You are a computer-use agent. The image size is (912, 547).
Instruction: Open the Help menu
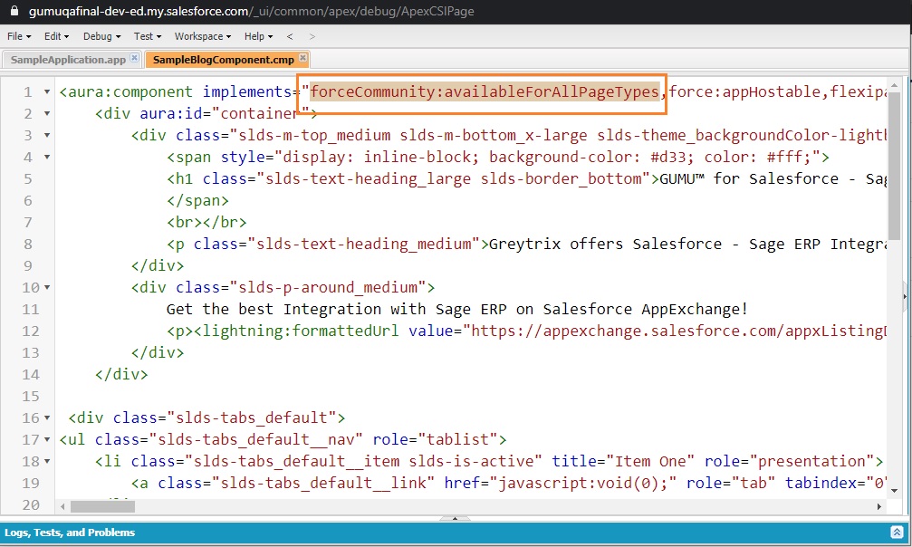[x=258, y=36]
